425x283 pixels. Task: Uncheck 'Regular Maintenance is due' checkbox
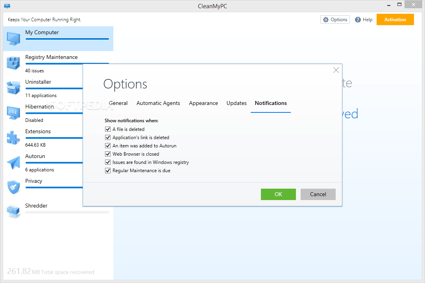tap(108, 170)
